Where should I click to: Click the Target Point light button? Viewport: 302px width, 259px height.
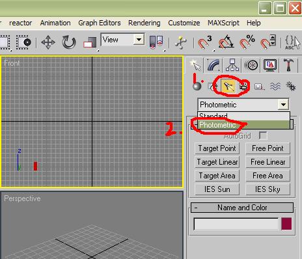[x=217, y=148]
